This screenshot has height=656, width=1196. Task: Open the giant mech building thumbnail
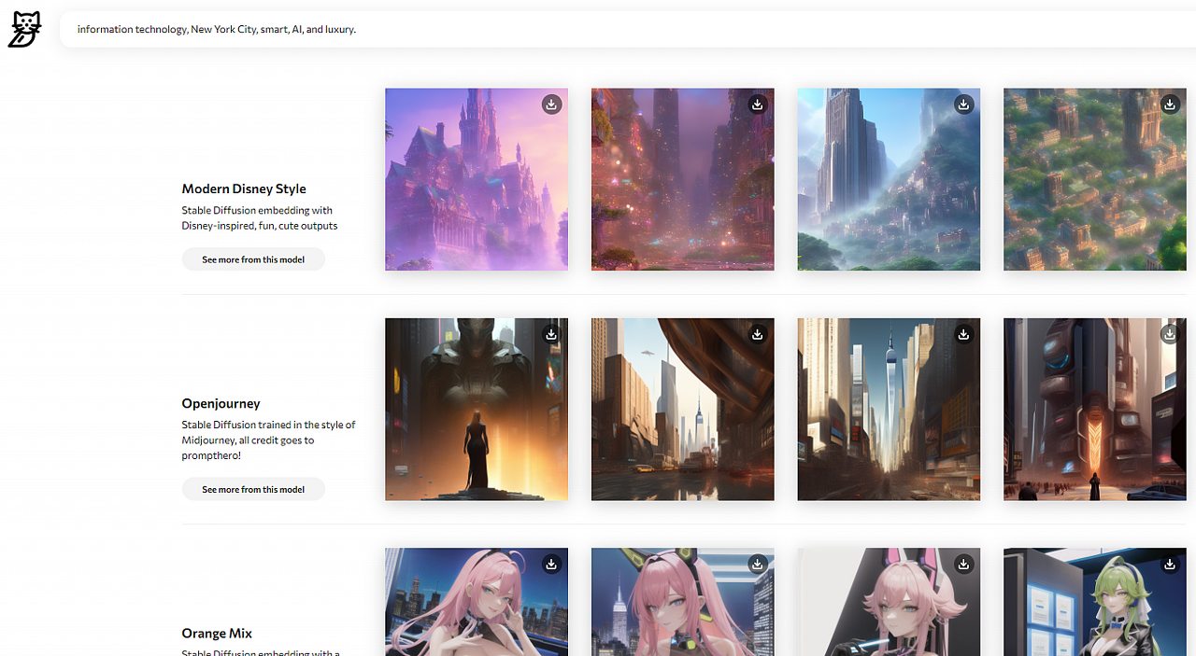click(x=1095, y=409)
